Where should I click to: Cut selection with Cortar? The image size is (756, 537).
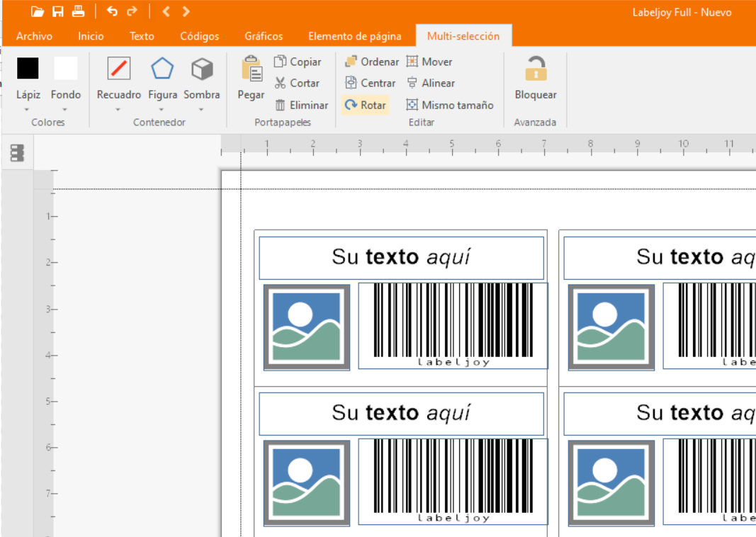[x=297, y=83]
